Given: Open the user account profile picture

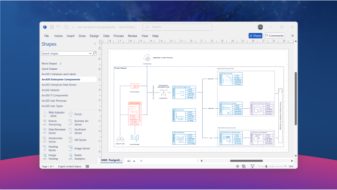Looking at the screenshot, I should [260, 27].
